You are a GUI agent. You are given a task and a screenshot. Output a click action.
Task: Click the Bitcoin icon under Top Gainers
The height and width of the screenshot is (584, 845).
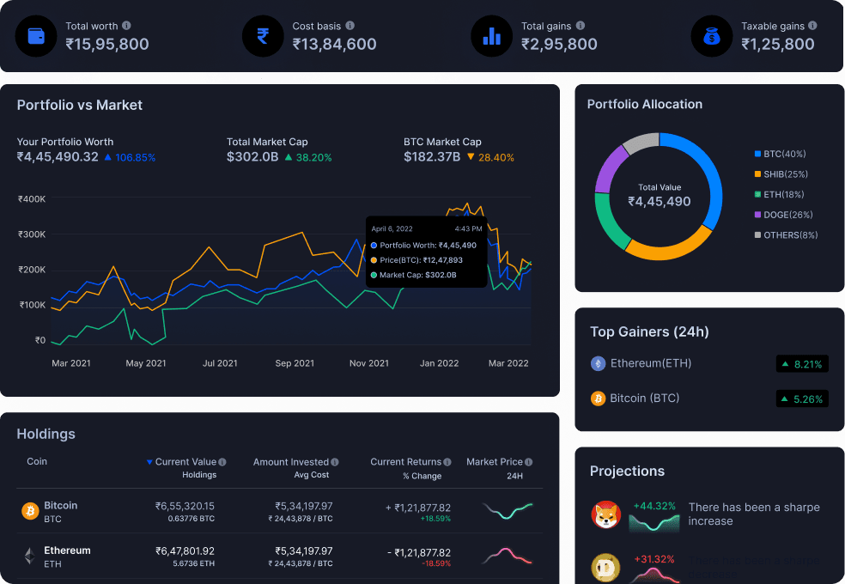[x=599, y=398]
